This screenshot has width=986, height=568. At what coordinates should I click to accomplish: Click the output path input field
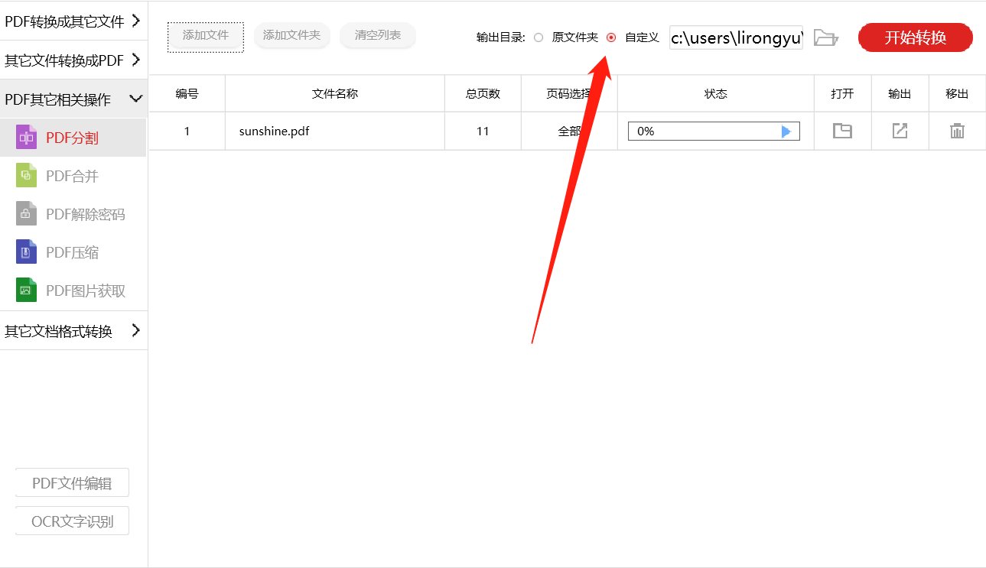tap(734, 37)
